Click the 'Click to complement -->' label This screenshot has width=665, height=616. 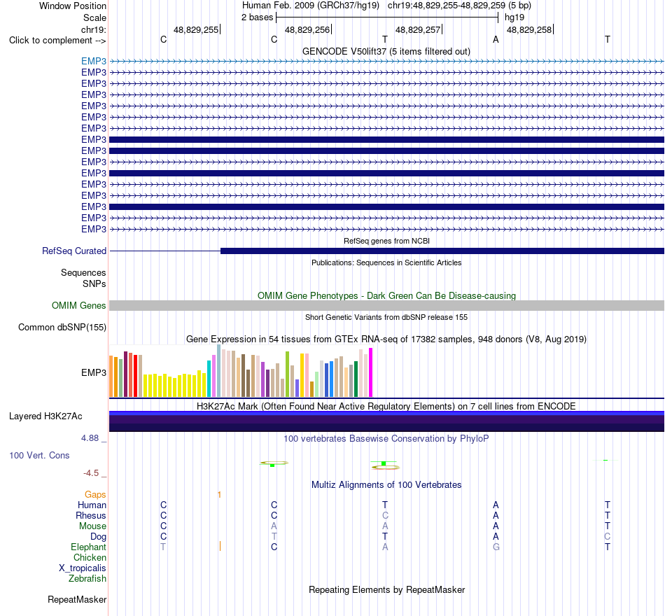coord(57,41)
